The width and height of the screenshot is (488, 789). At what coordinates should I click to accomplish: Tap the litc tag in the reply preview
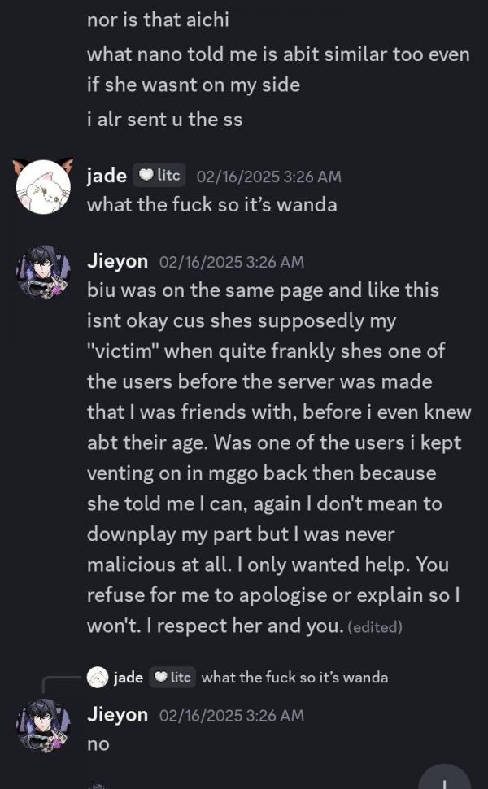pos(172,678)
